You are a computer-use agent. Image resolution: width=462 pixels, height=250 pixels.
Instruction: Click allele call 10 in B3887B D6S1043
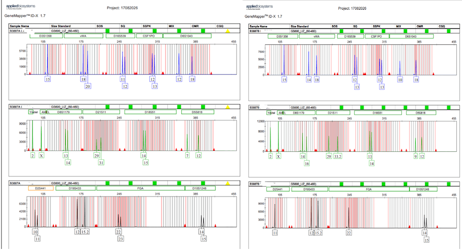point(400,80)
